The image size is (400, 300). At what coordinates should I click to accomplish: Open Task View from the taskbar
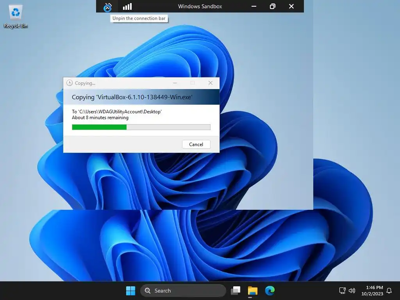pos(236,291)
